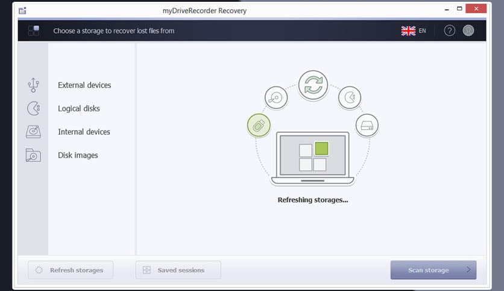The height and width of the screenshot is (291, 504).
Task: Close the myDriveRecorder Recovery window
Action: [x=476, y=8]
